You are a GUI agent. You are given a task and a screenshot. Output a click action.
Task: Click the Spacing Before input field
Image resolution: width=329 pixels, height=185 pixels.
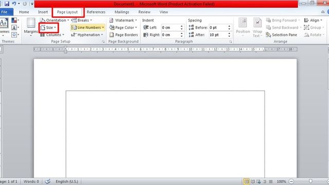pos(218,27)
